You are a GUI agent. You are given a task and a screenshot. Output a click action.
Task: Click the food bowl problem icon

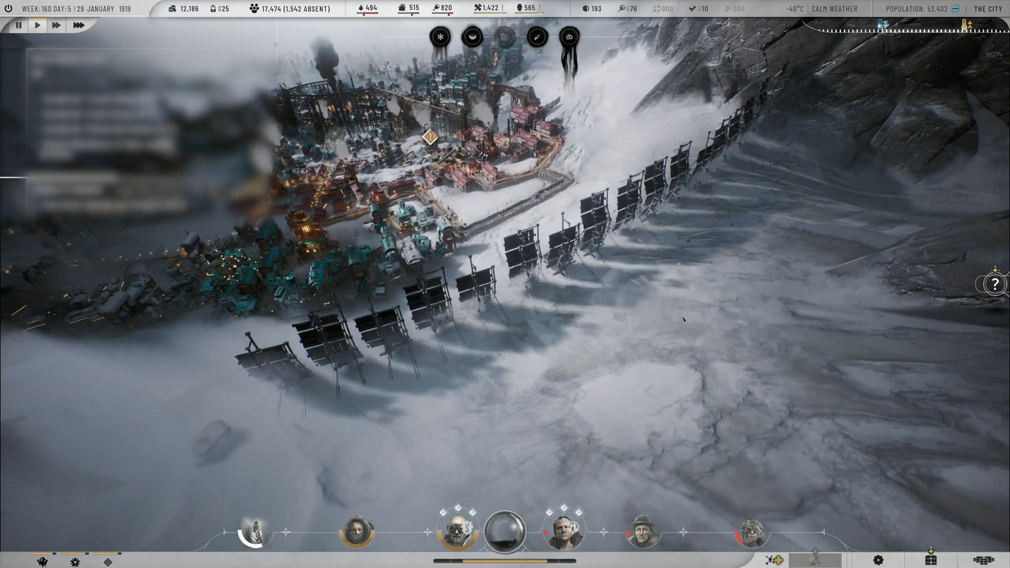(x=473, y=37)
